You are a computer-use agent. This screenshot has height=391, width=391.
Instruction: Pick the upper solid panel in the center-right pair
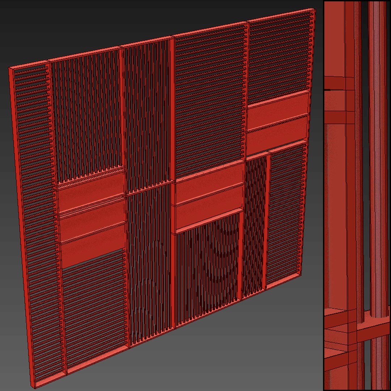(209, 184)
